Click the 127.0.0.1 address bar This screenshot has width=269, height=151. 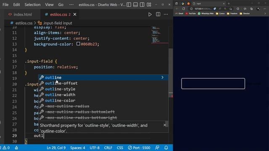click(203, 9)
